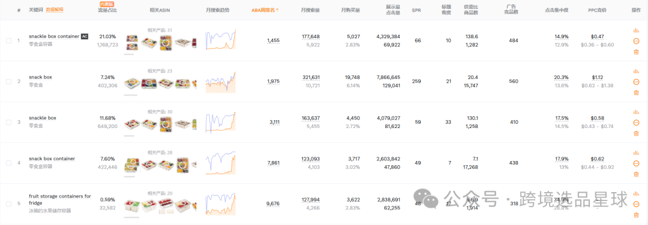Screen dimensions: 648x225
Task: Open more options for snackle box row
Action: tap(636, 123)
